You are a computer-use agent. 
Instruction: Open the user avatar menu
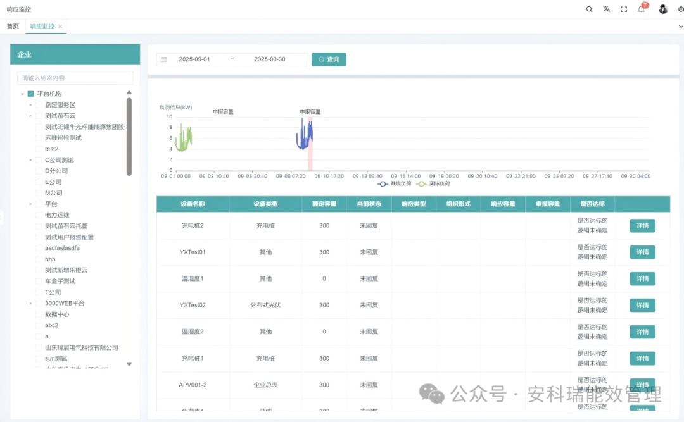click(663, 9)
